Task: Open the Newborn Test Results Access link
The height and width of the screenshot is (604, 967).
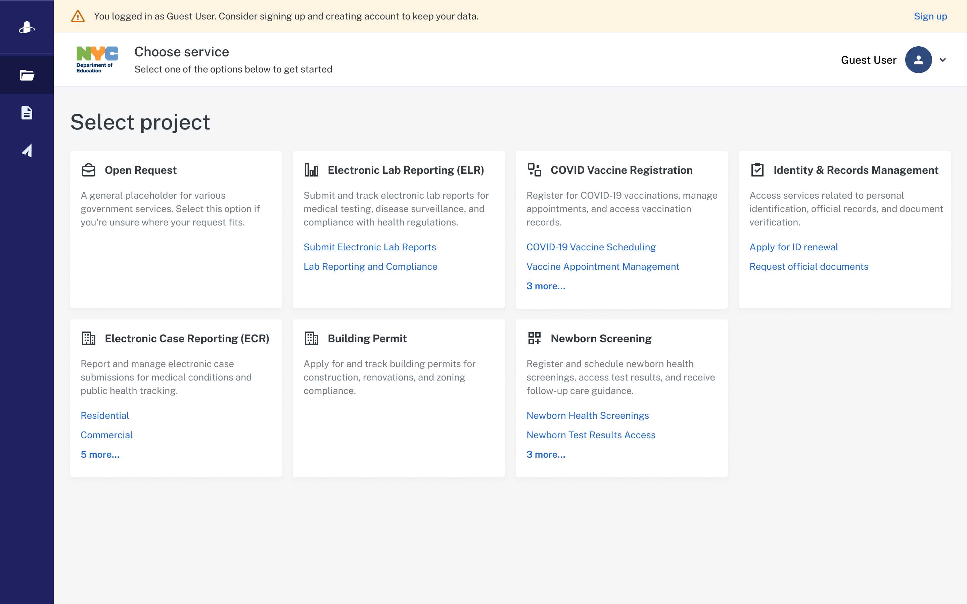Action: coord(591,435)
